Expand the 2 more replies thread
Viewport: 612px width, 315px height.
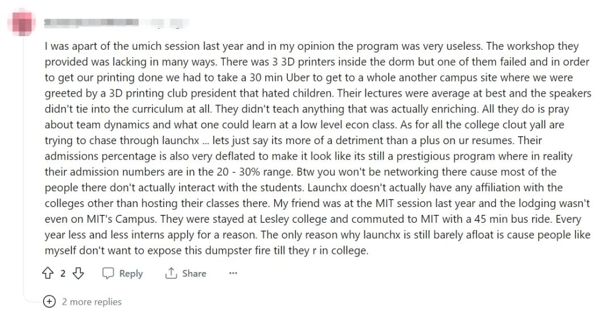pyautogui.click(x=92, y=302)
